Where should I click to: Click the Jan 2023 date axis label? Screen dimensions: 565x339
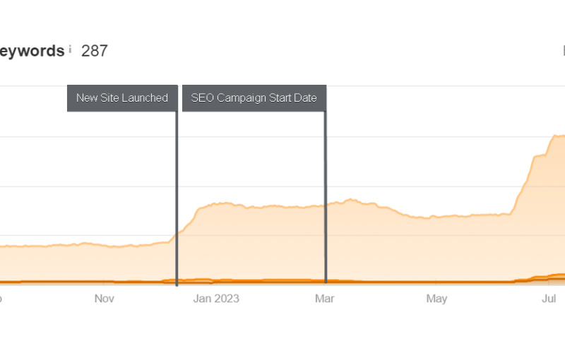pyautogui.click(x=215, y=299)
